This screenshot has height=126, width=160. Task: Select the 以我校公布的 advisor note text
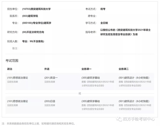click(x=125, y=32)
